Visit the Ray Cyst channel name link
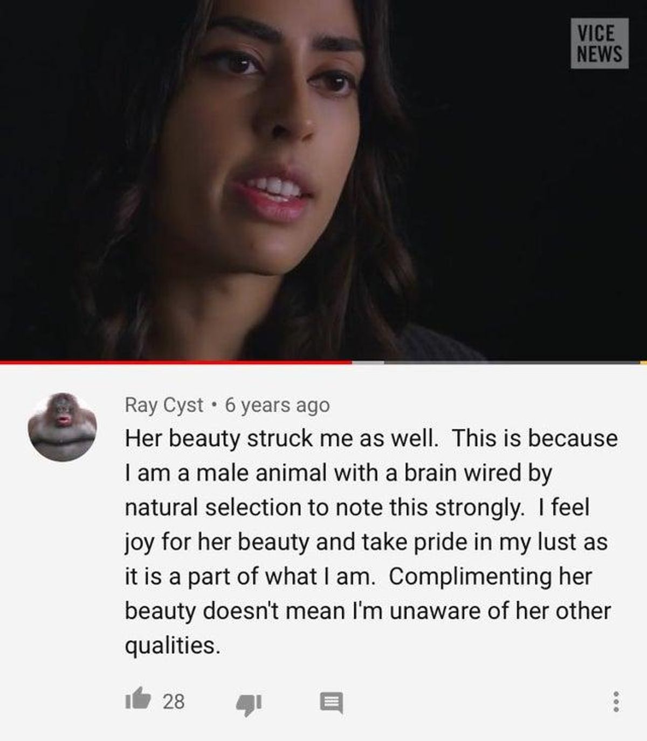Image resolution: width=647 pixels, height=741 pixels. (164, 404)
